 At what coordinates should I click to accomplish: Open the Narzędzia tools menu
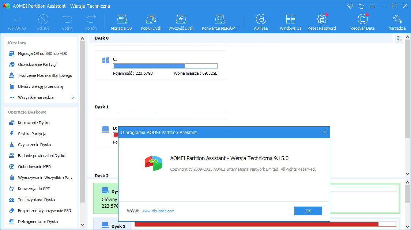pyautogui.click(x=397, y=22)
